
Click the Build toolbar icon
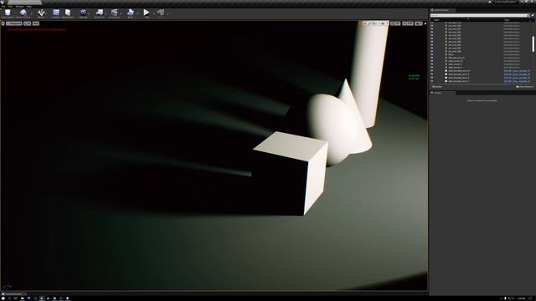pos(131,13)
